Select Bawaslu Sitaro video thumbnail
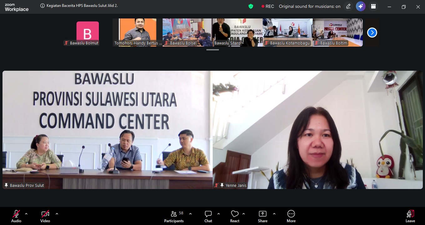The width and height of the screenshot is (425, 225). 238,33
